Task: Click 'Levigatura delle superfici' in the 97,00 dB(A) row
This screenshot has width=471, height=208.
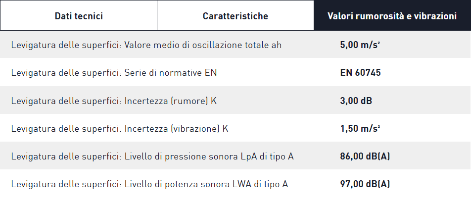Action: (66, 184)
